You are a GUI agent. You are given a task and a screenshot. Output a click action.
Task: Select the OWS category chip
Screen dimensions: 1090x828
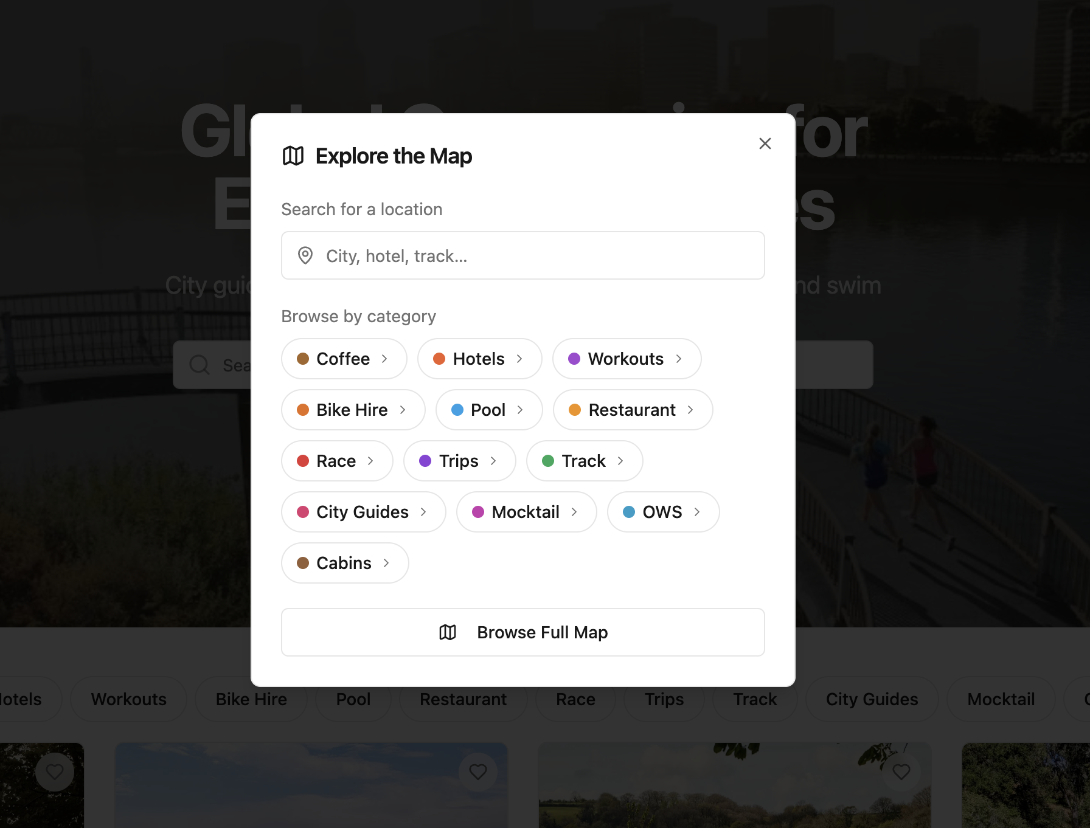point(664,512)
